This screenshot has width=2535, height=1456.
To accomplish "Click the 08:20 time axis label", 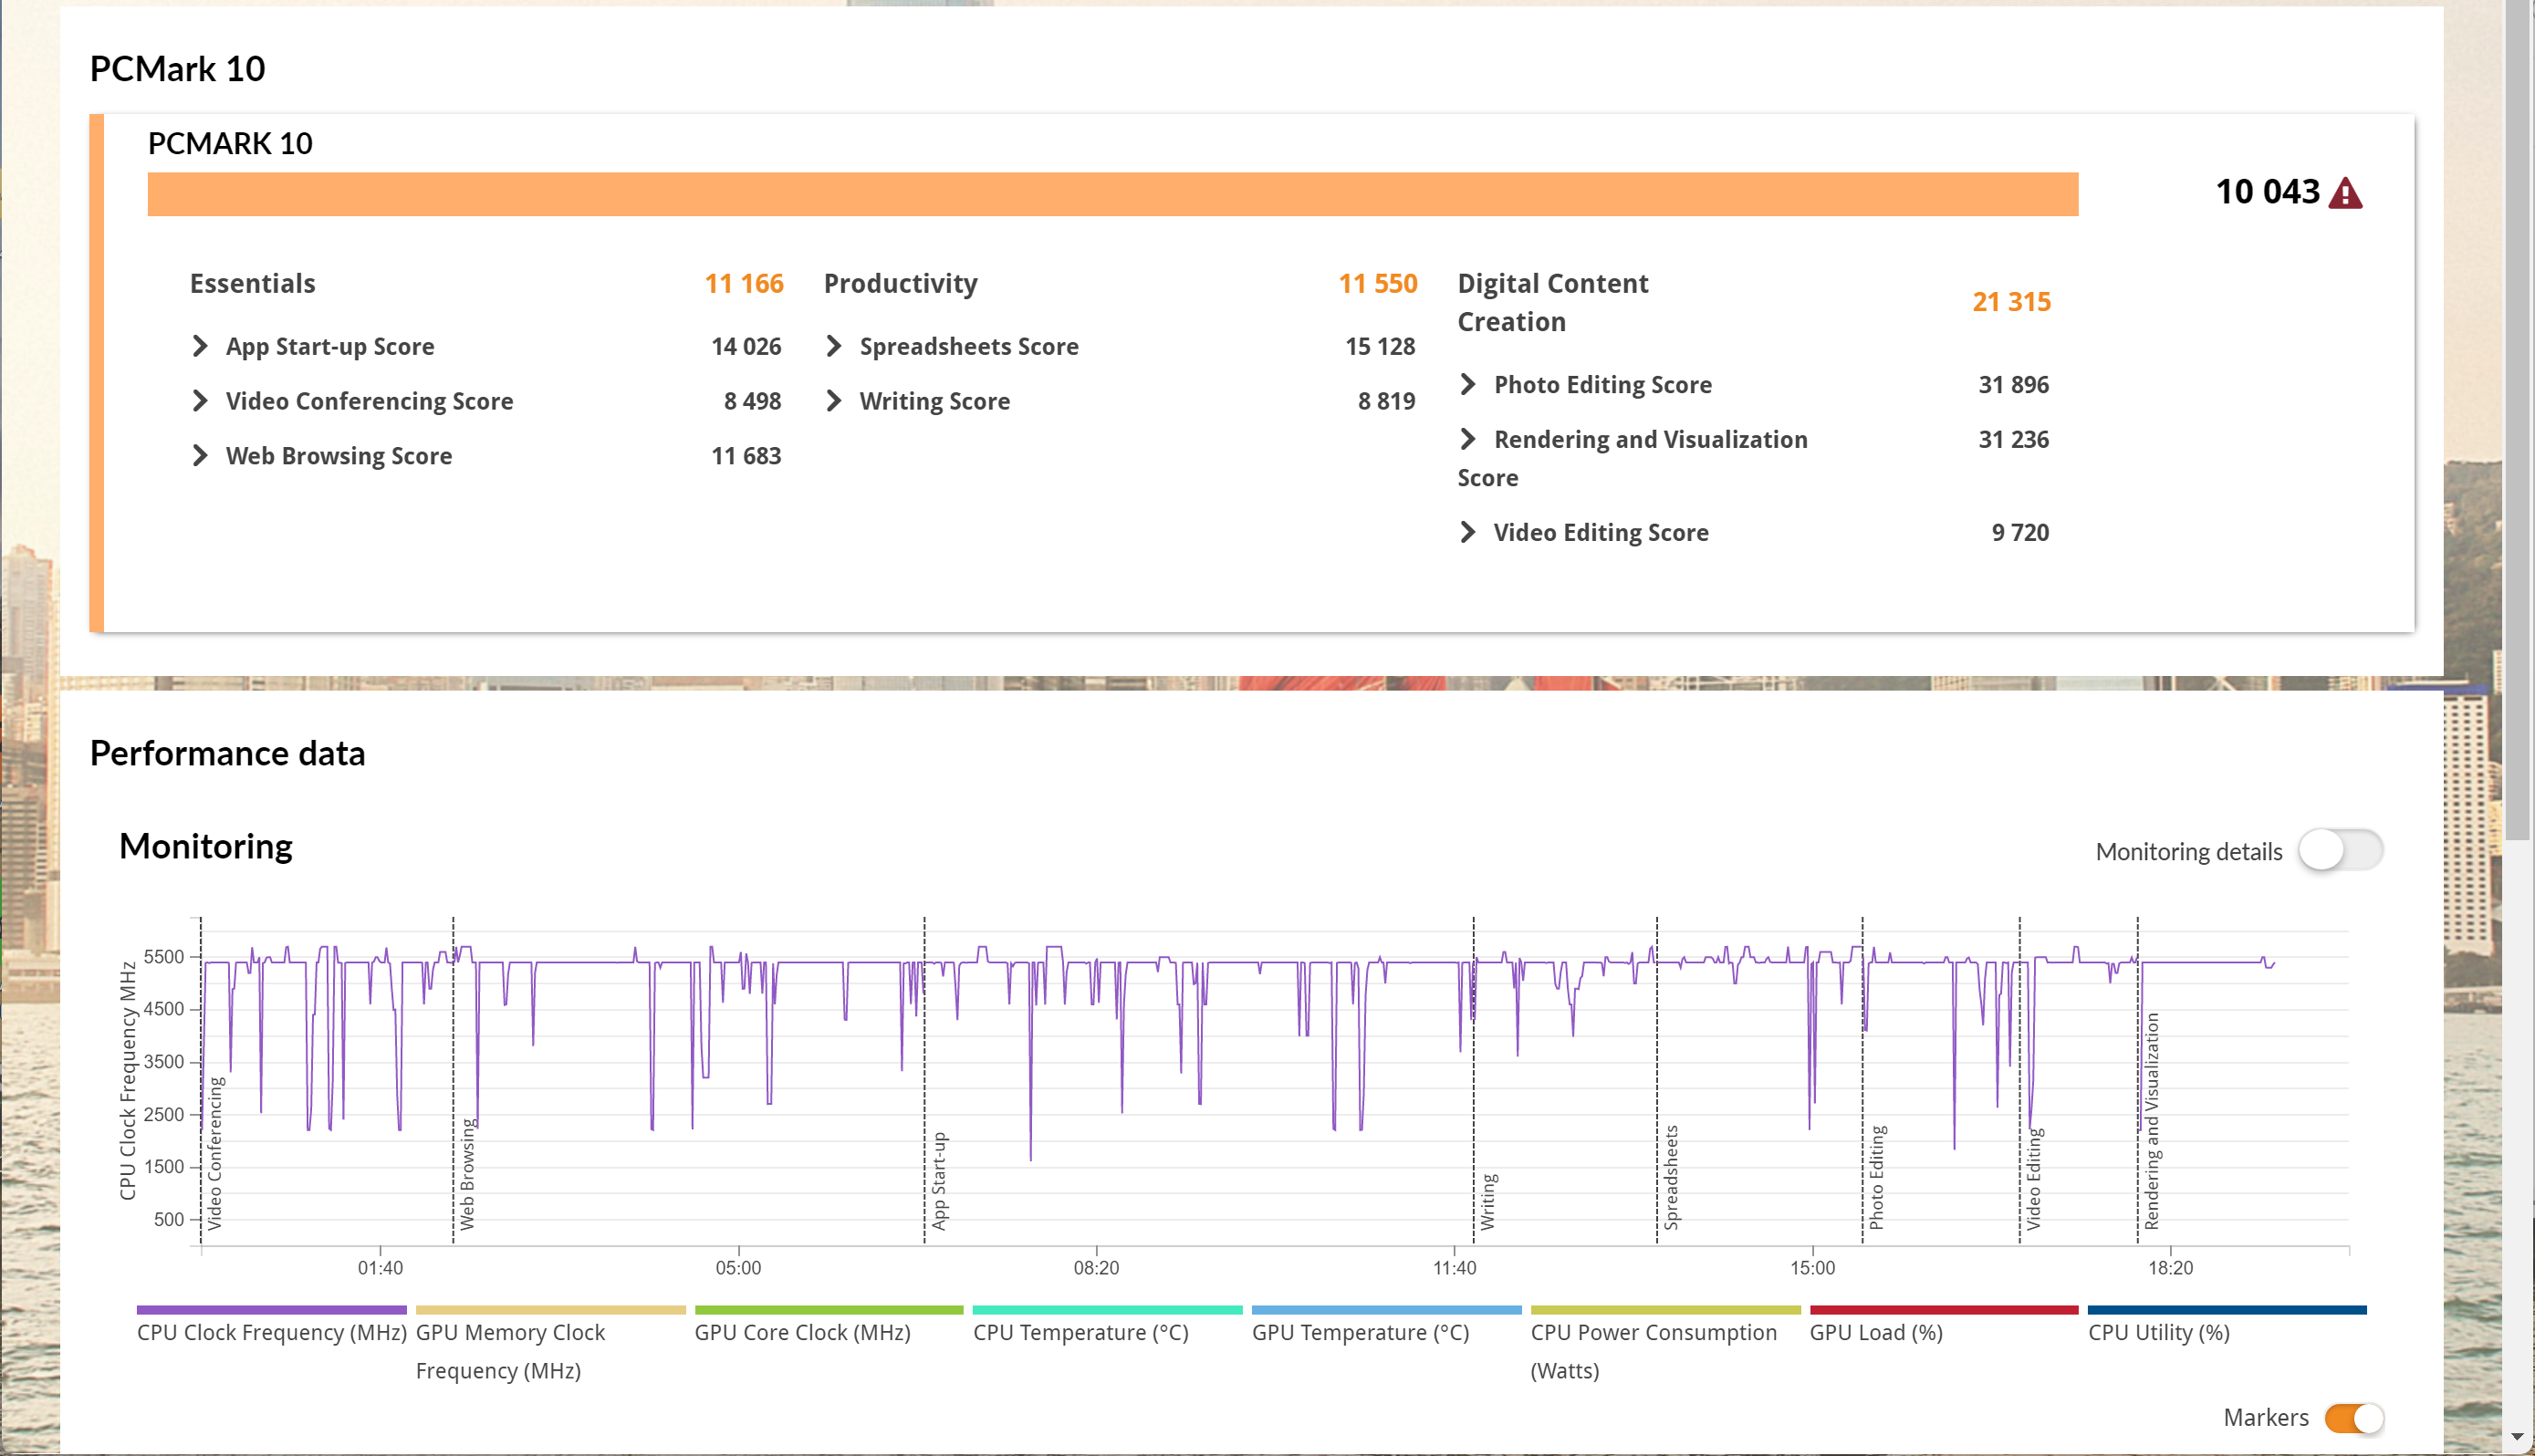I will point(1096,1268).
